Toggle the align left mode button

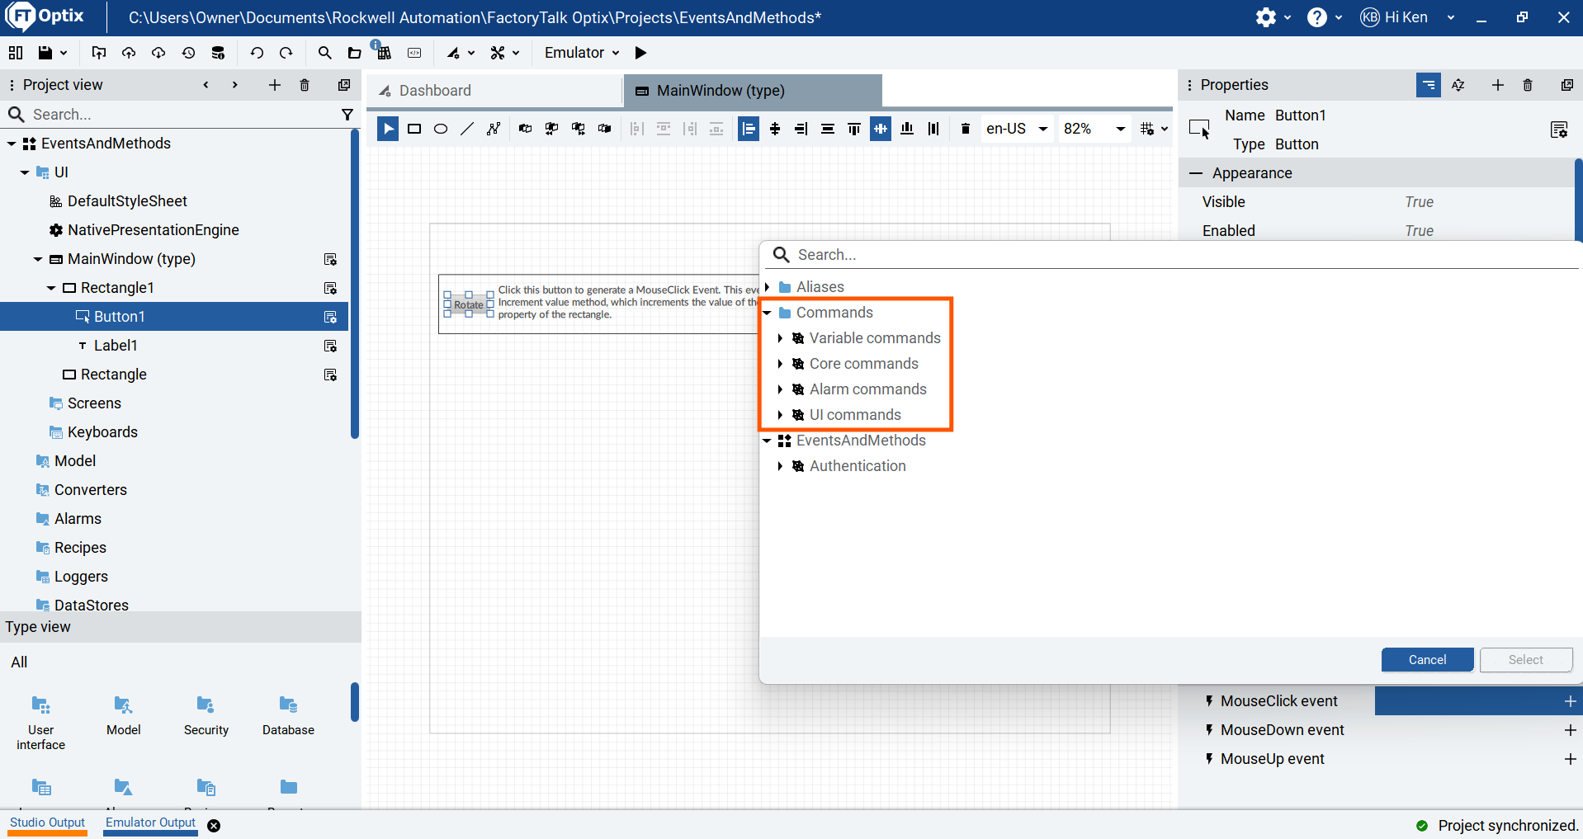749,129
